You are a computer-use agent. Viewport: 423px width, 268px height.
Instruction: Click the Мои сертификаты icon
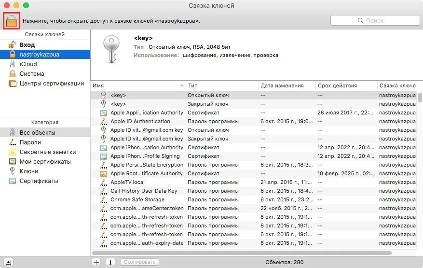(13, 162)
